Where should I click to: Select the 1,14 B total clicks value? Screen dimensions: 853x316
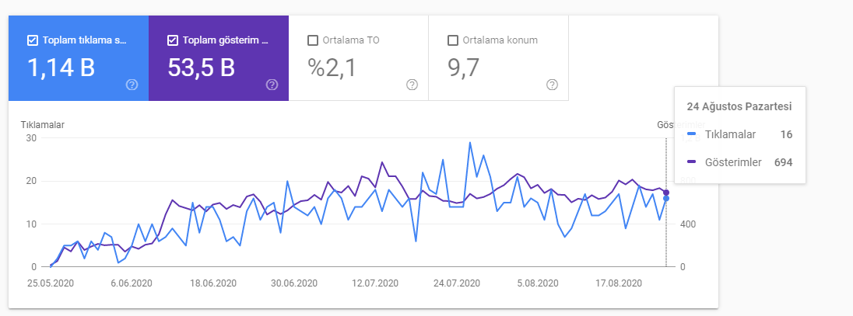click(61, 68)
